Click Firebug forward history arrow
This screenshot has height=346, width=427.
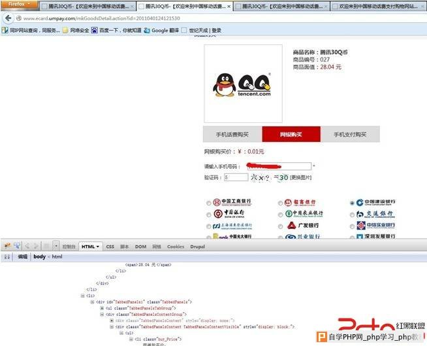pyautogui.click(x=36, y=247)
